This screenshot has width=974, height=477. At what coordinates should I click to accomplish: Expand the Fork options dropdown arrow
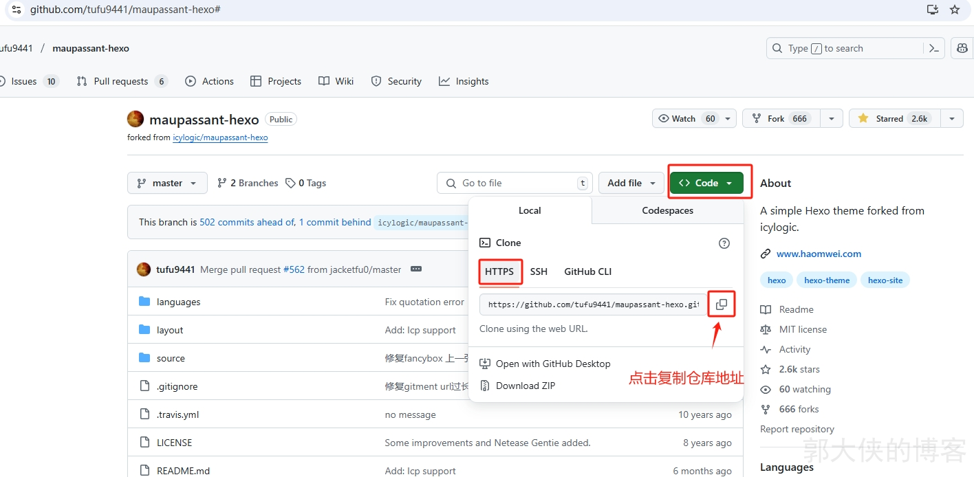(x=832, y=118)
